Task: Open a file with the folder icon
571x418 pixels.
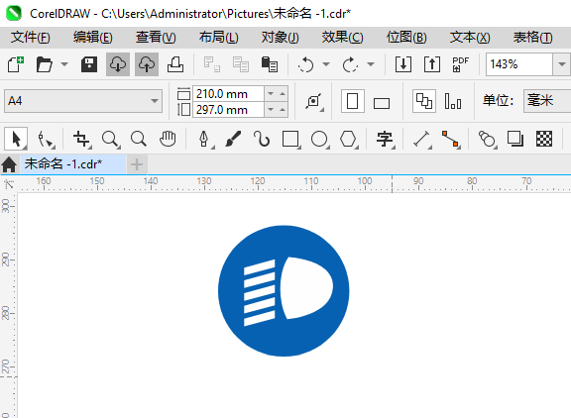Action: click(x=45, y=64)
